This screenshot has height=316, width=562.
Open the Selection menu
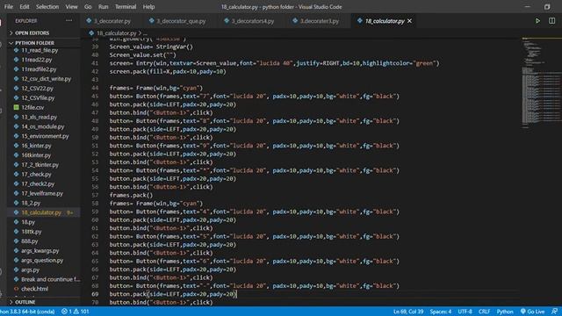47,7
